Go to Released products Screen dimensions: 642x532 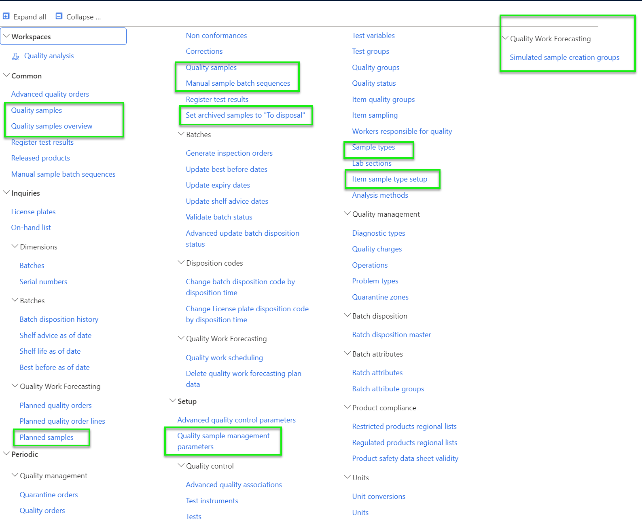pyautogui.click(x=40, y=158)
